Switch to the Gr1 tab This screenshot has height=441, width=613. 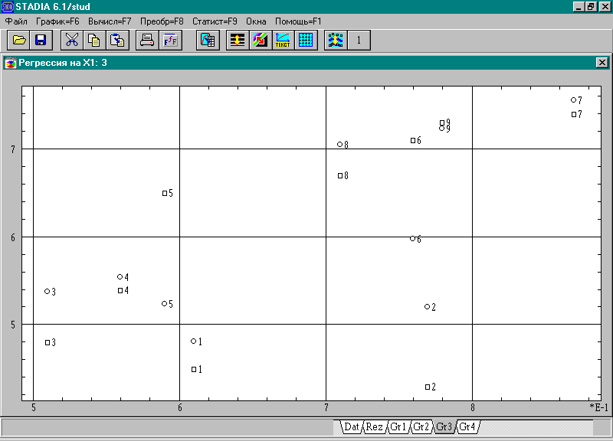point(398,427)
